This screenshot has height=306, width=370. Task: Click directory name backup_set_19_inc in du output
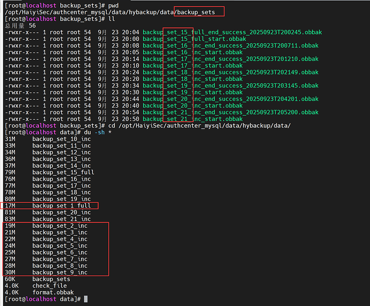point(62,199)
